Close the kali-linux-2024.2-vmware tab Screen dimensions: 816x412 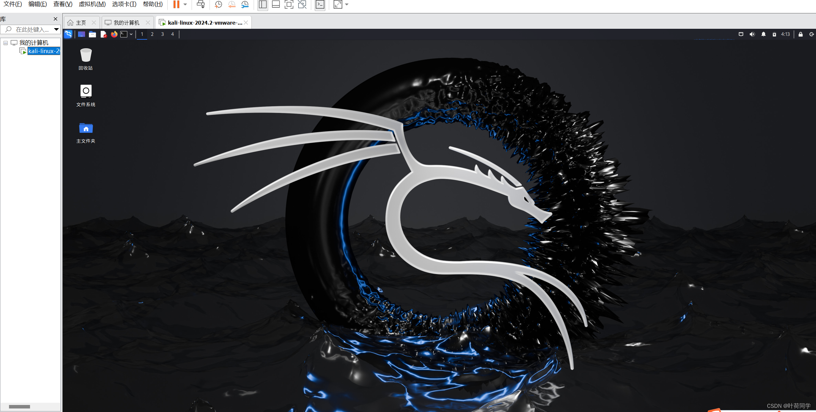(x=246, y=23)
